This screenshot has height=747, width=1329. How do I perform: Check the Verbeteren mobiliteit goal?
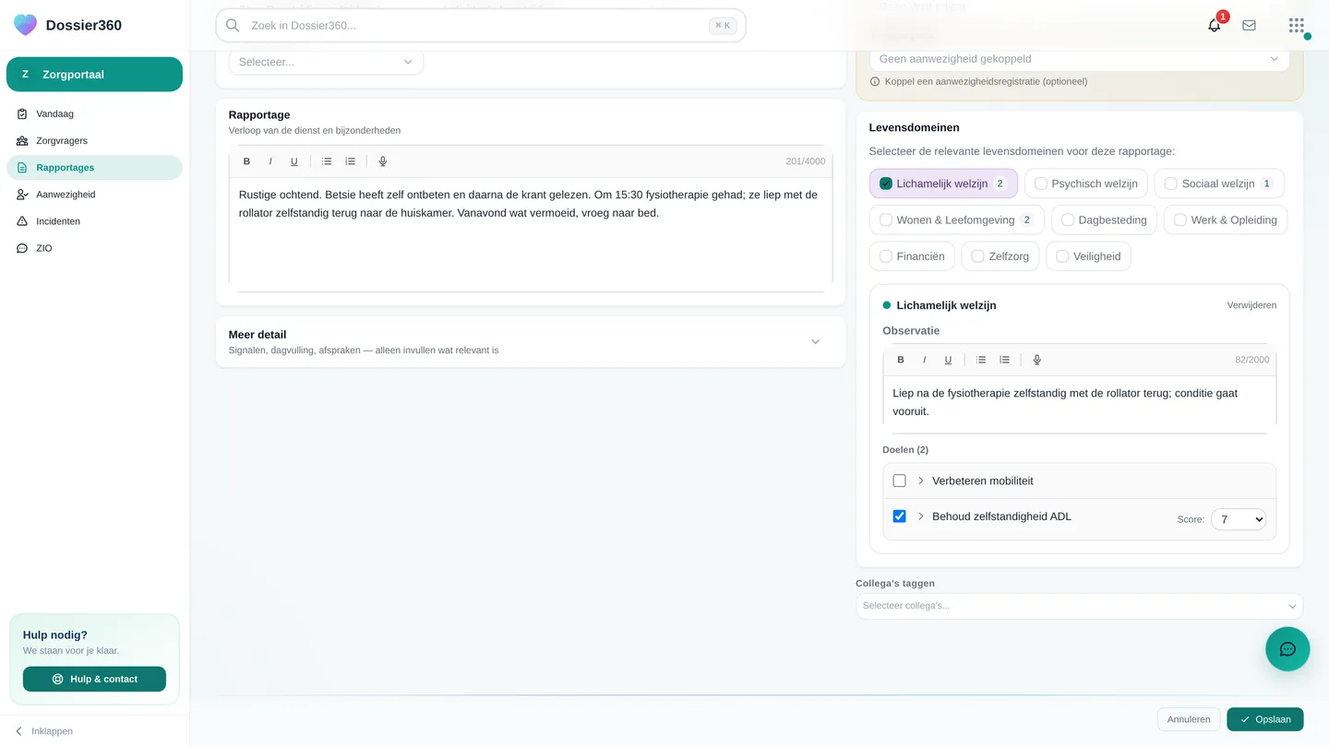899,480
